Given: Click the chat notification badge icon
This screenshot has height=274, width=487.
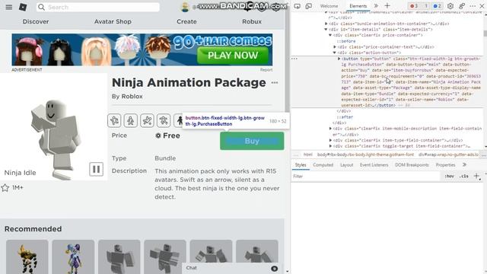Looking at the screenshot, I should (x=274, y=269).
